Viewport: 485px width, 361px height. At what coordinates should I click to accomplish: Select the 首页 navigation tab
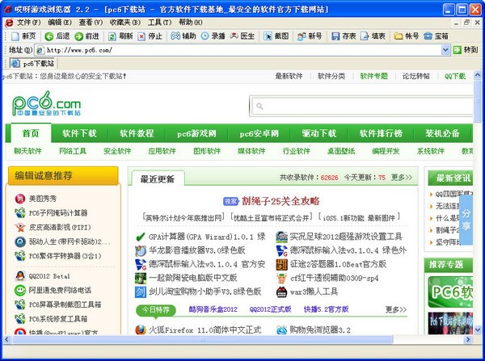point(31,133)
